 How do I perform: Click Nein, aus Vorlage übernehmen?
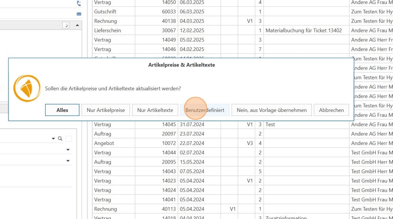(271, 110)
